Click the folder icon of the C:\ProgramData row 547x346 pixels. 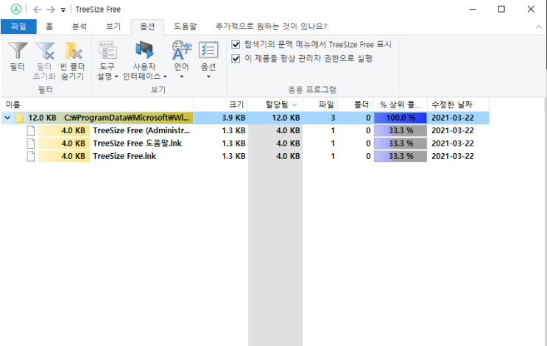coord(20,118)
